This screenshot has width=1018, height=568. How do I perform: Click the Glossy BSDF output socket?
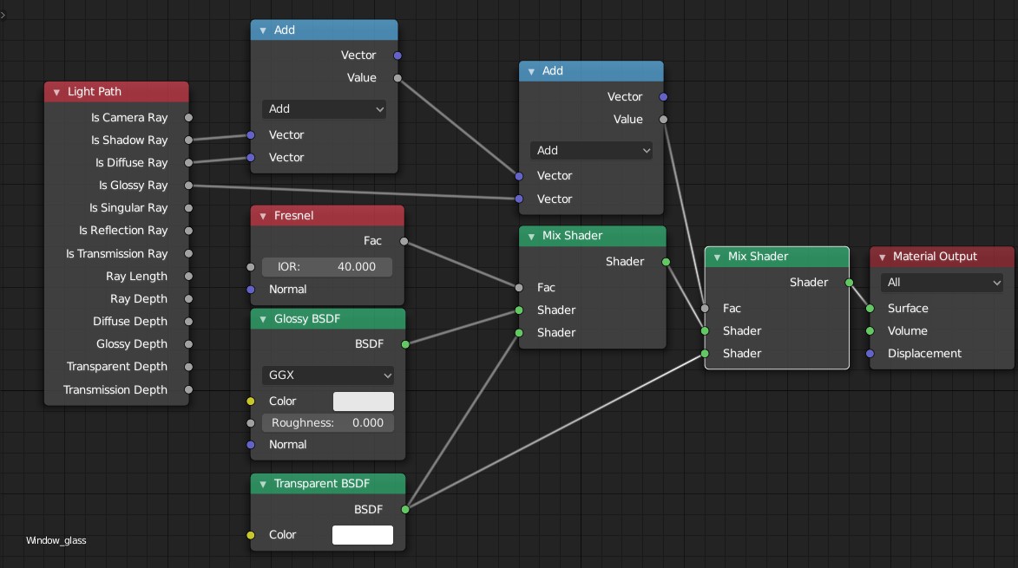pyautogui.click(x=404, y=344)
